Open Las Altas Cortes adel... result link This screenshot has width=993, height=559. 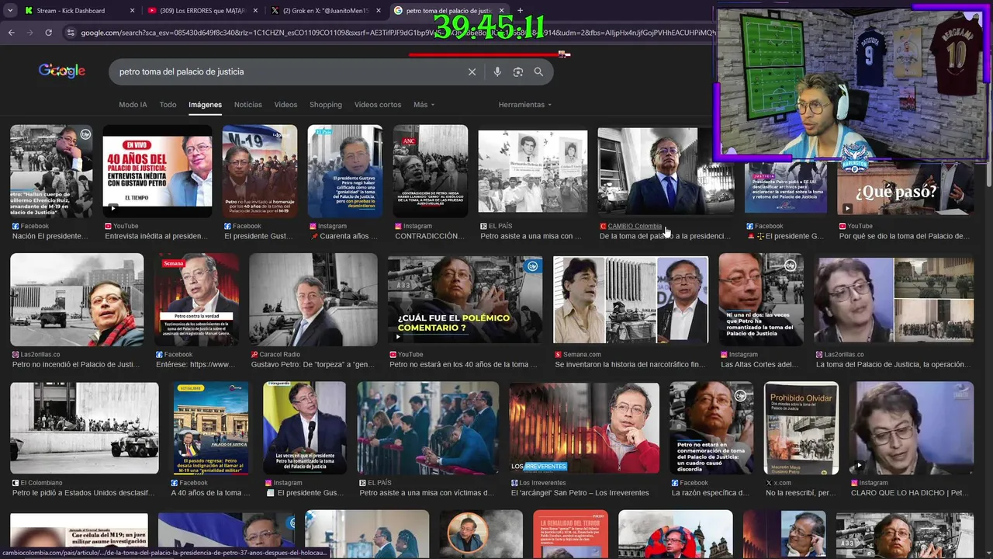pos(759,364)
